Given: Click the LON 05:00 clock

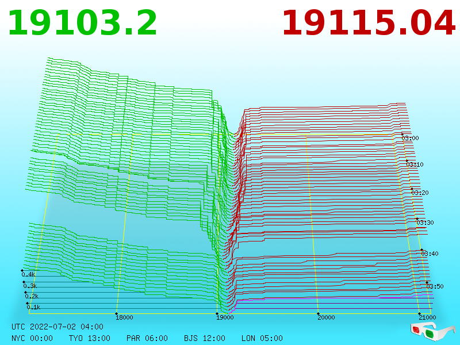Looking at the screenshot, I should [262, 338].
